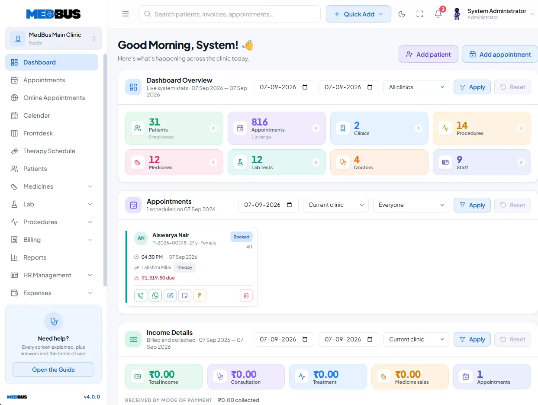Enter fullscreen mode using the fullscreen icon
This screenshot has height=405, width=538.
[x=420, y=14]
